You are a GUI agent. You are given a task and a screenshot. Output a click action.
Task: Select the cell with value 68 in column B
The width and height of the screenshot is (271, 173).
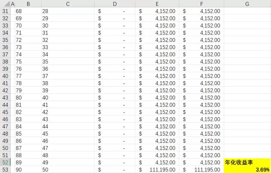point(28,11)
